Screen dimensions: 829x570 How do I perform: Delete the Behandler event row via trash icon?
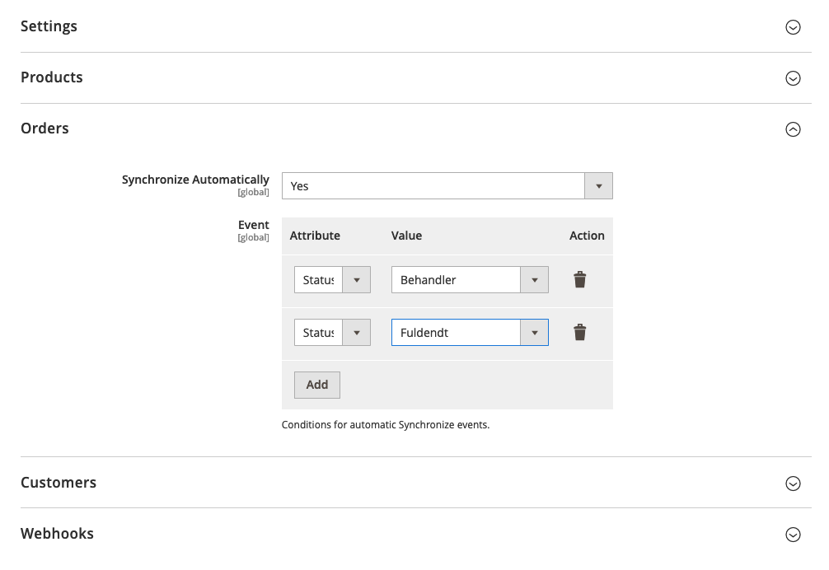pos(580,280)
